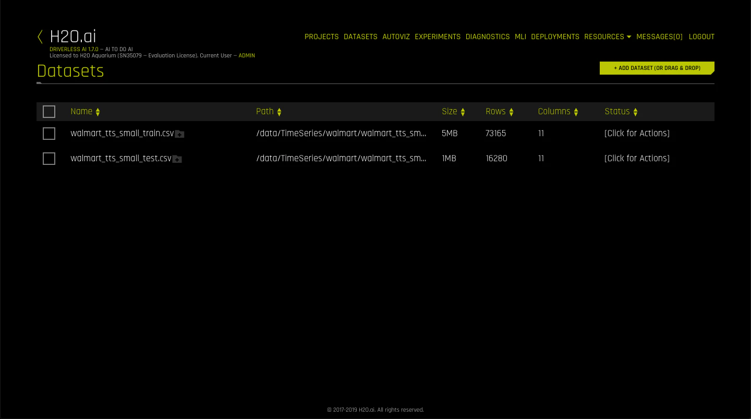Open Messages[0] link
Image resolution: width=751 pixels, height=419 pixels.
tap(659, 37)
